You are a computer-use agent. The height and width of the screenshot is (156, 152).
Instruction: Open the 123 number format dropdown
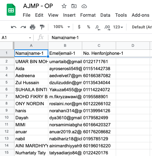118,27
